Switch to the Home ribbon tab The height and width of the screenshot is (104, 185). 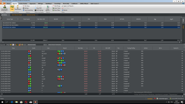point(8,3)
